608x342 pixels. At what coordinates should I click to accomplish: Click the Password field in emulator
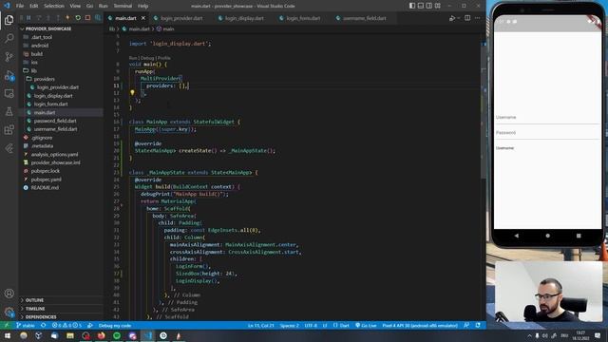547,133
